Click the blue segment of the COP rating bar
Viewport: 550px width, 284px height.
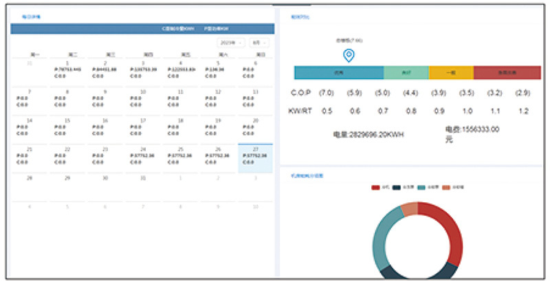coord(339,73)
